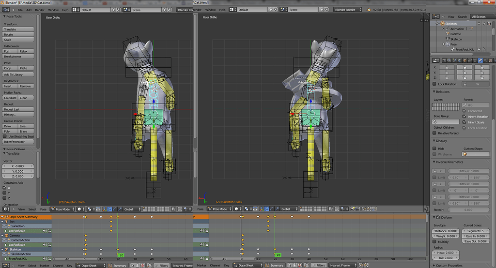Click the Ruler/Protractor button
Screen dimensions: 496x268
point(18,142)
